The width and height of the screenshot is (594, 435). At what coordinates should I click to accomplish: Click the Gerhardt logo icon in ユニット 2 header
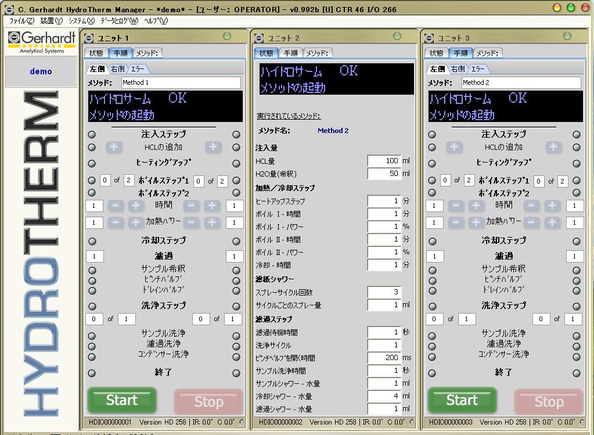[x=259, y=38]
